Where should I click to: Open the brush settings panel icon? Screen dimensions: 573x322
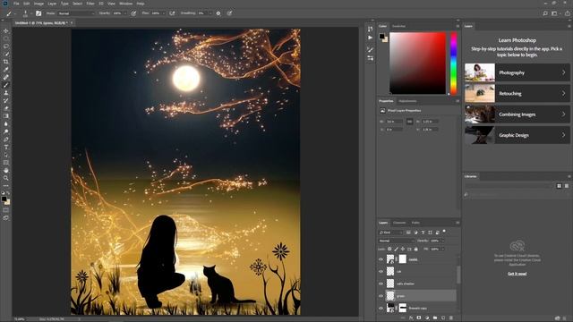pos(38,13)
